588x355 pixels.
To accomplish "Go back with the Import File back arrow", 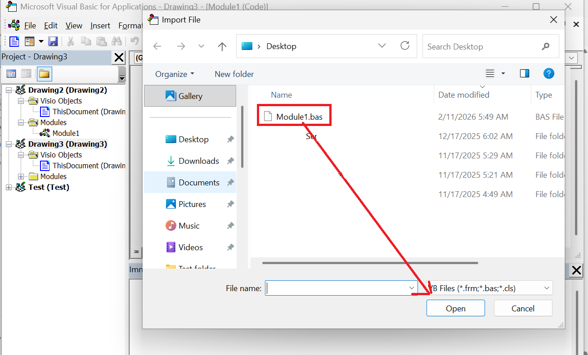I will coord(157,46).
